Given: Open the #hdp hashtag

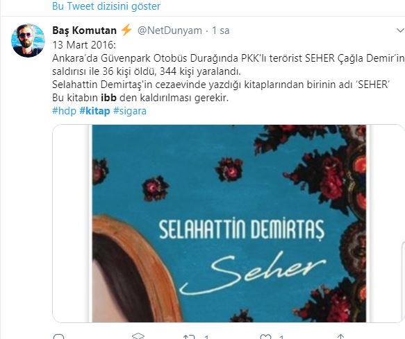Looking at the screenshot, I should pyautogui.click(x=65, y=111).
